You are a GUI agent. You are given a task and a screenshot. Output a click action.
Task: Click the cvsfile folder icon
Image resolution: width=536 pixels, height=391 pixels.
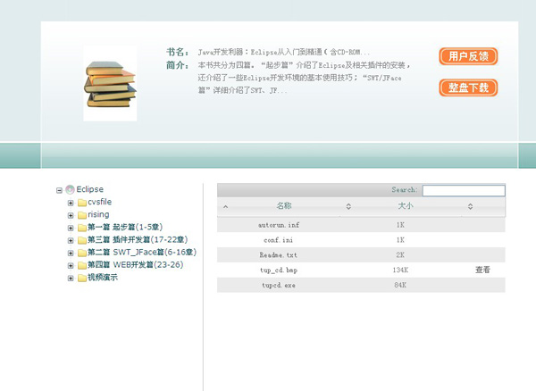81,203
